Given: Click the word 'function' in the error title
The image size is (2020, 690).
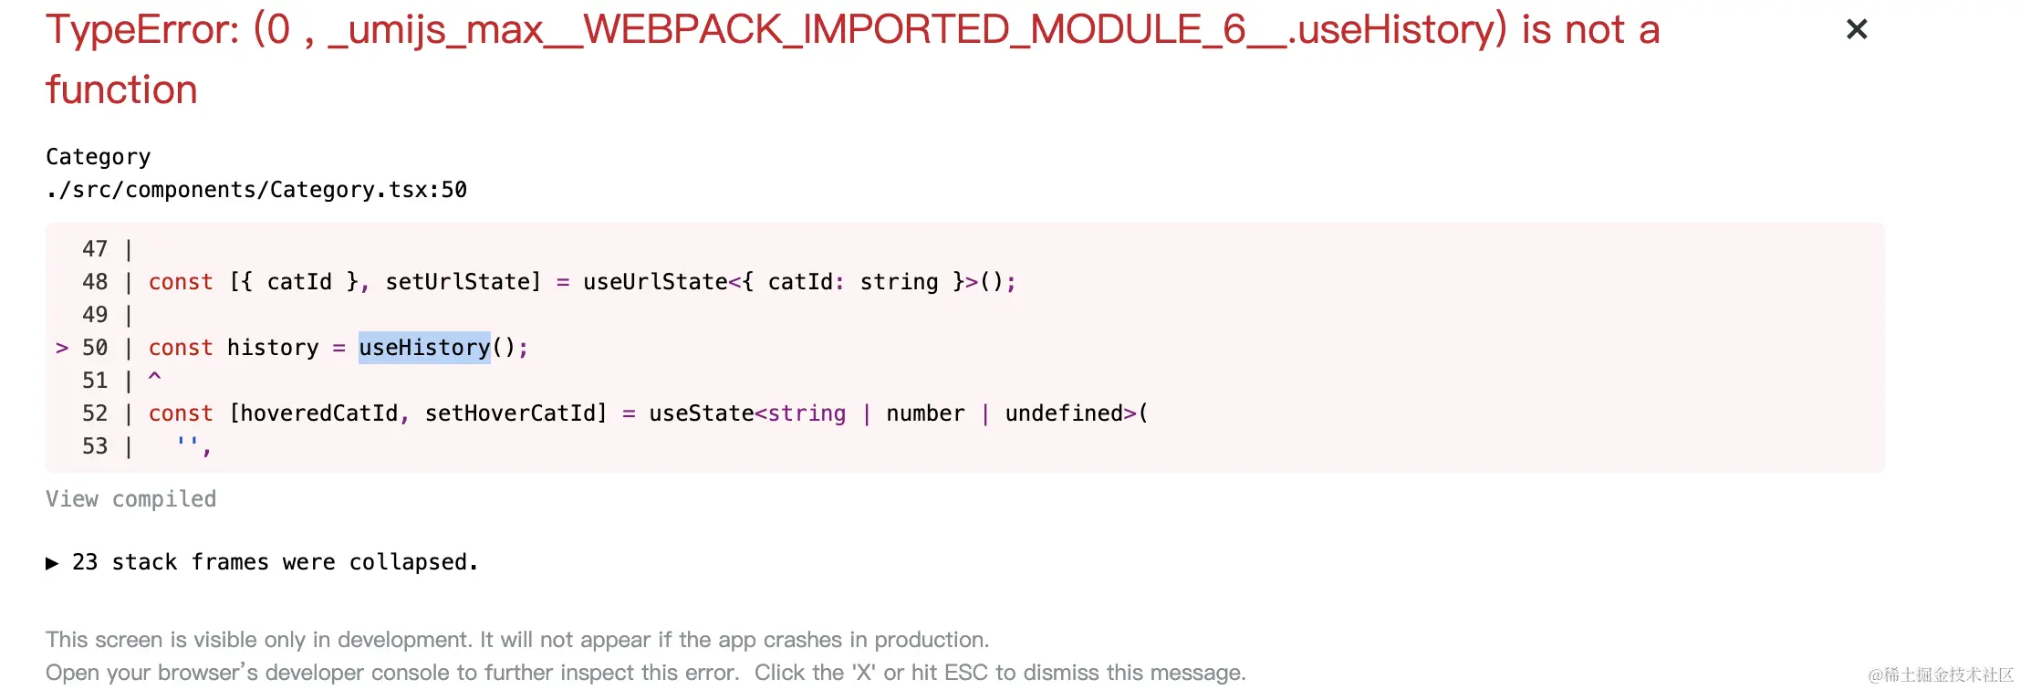Looking at the screenshot, I should coord(121,90).
